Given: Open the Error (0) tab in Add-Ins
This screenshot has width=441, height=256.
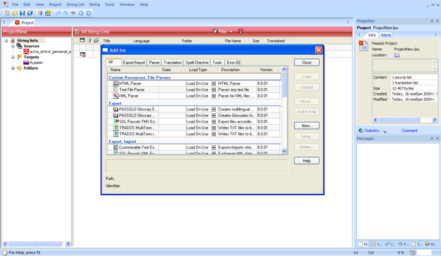Looking at the screenshot, I should pyautogui.click(x=233, y=62).
